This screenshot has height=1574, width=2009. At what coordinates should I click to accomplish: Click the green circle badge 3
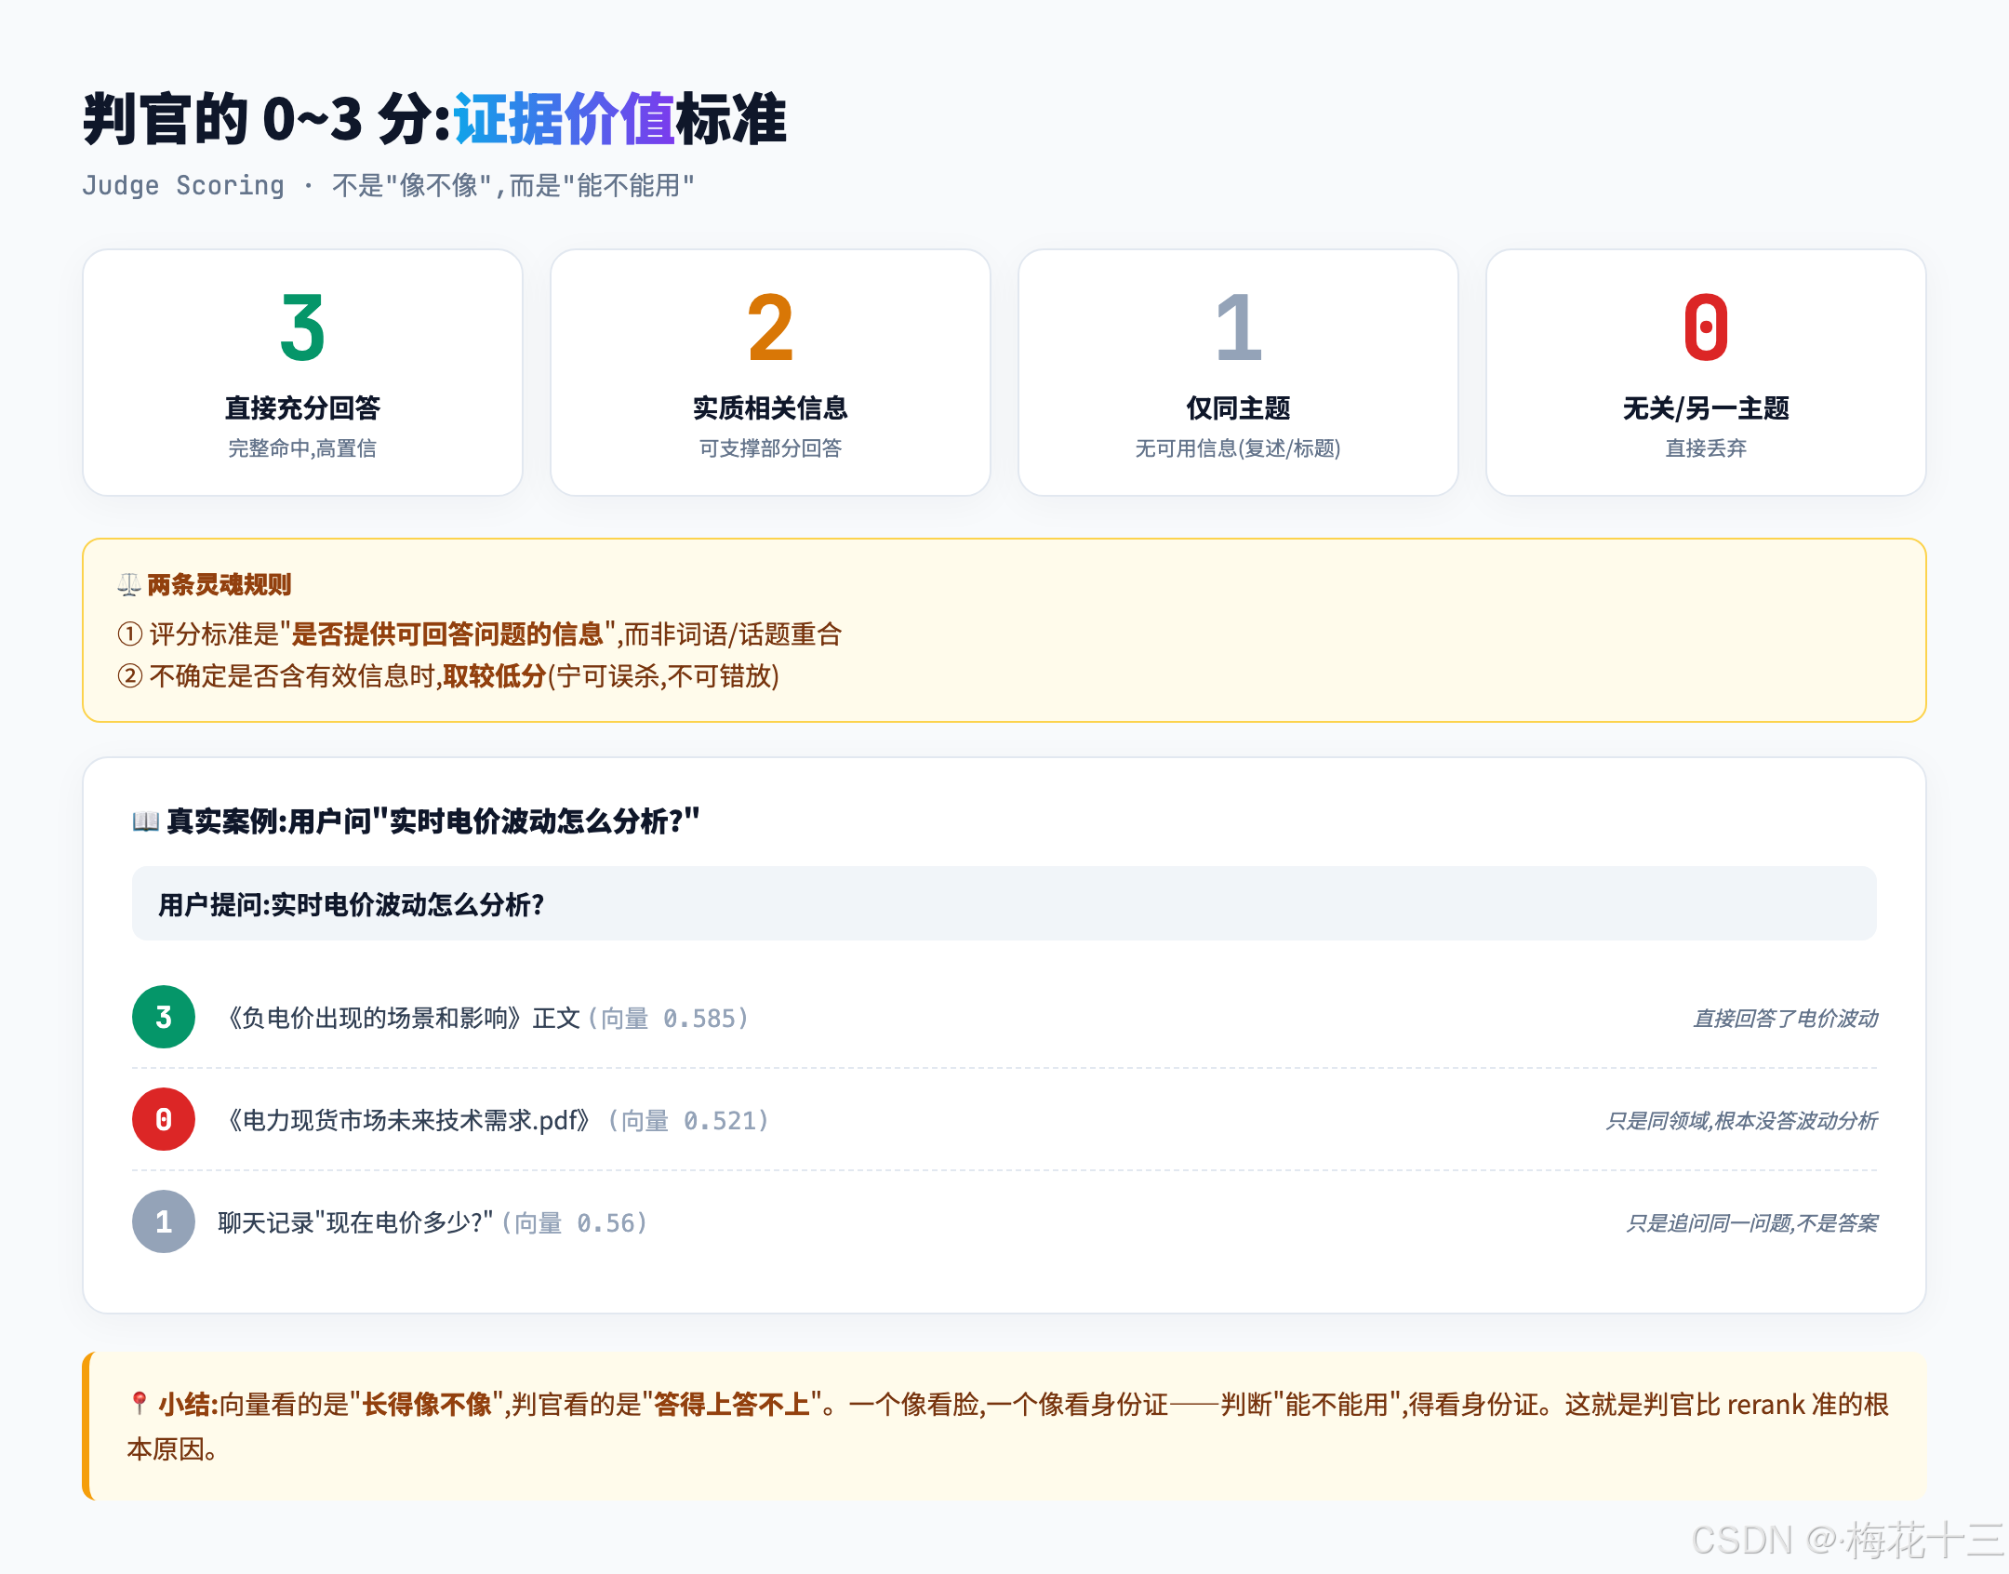tap(164, 1017)
